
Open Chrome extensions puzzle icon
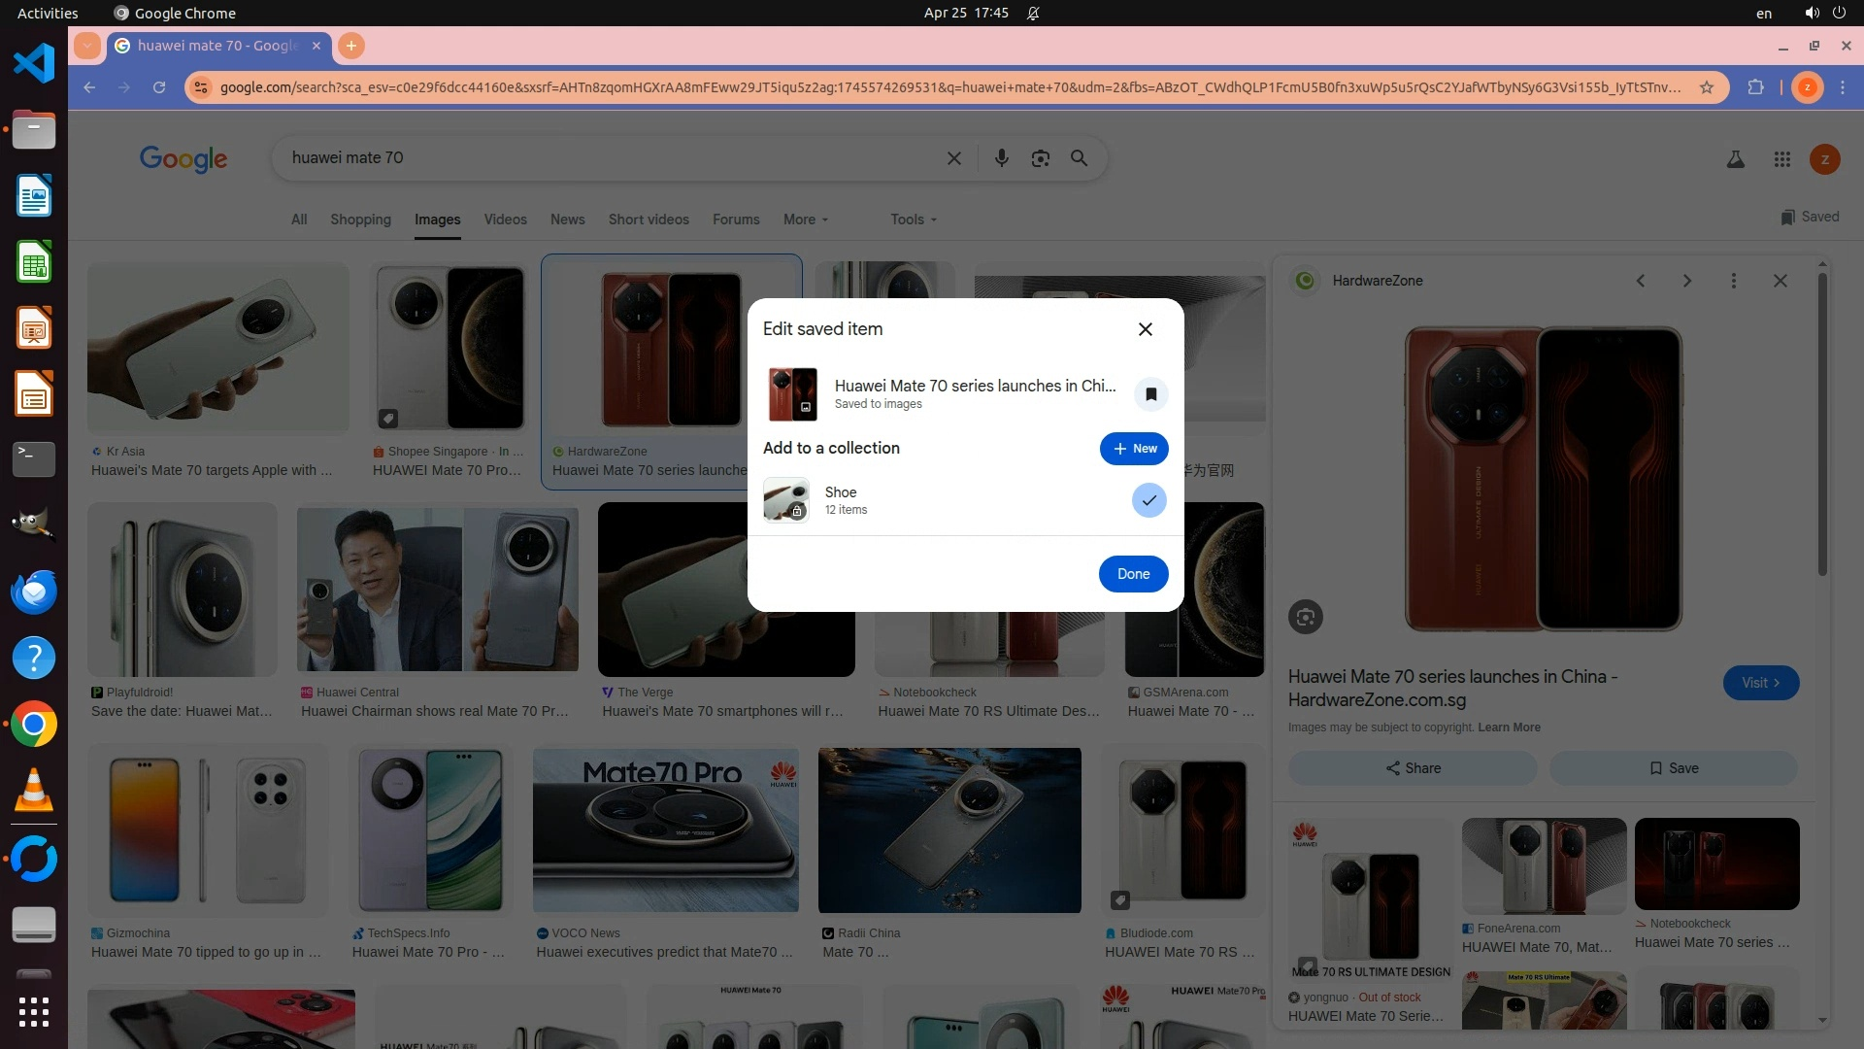click(x=1755, y=87)
